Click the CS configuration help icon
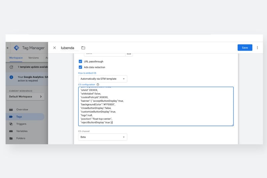The image size is (267, 178). 98,84
